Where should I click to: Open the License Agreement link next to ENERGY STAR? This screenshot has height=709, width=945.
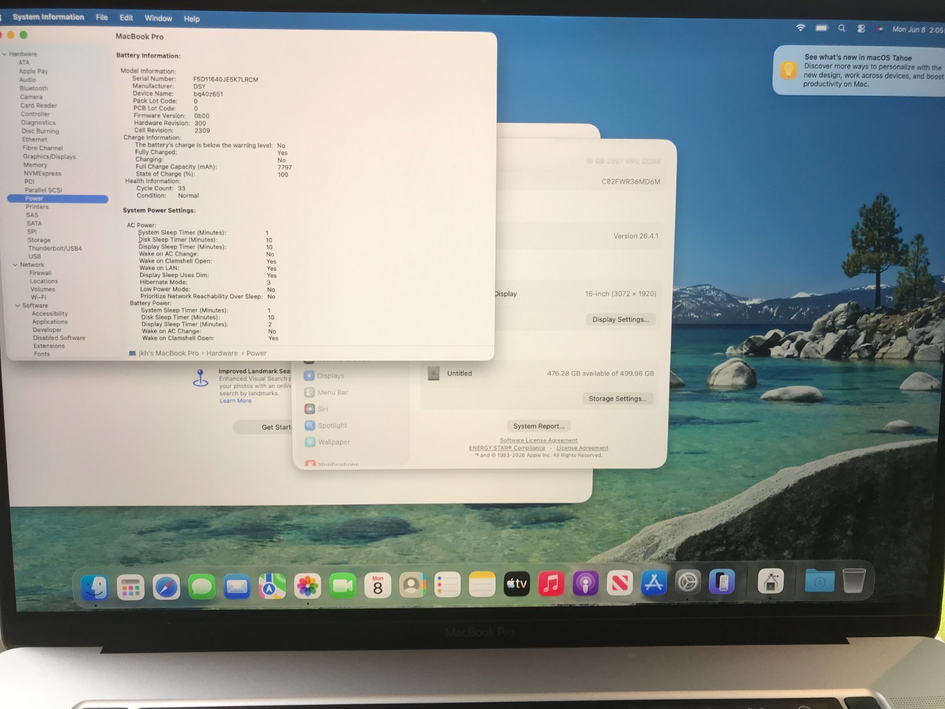coord(582,448)
